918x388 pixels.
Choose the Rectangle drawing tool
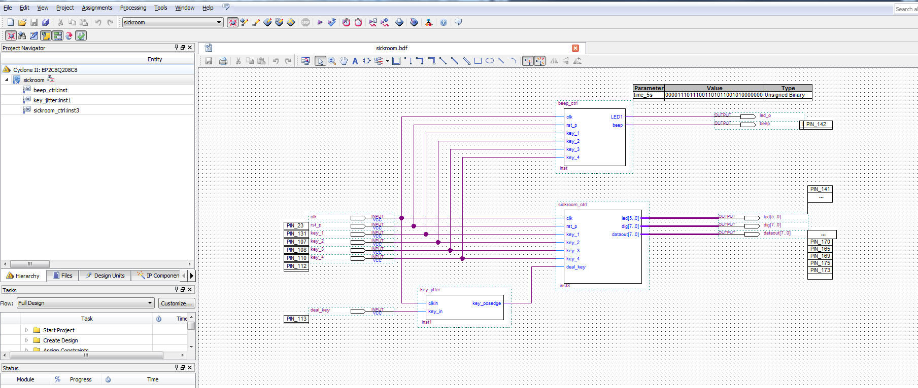tap(478, 61)
